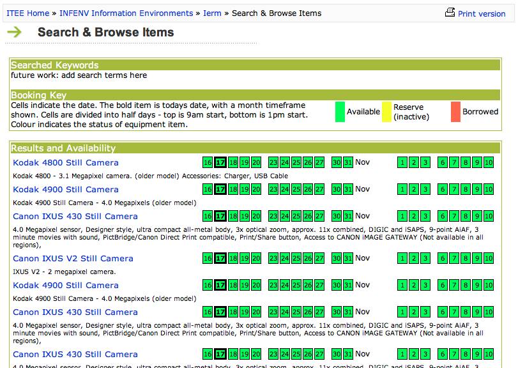This screenshot has height=368, width=518.
Task: Pick November 7 in Canon IXUS V2 row
Action: [454, 258]
